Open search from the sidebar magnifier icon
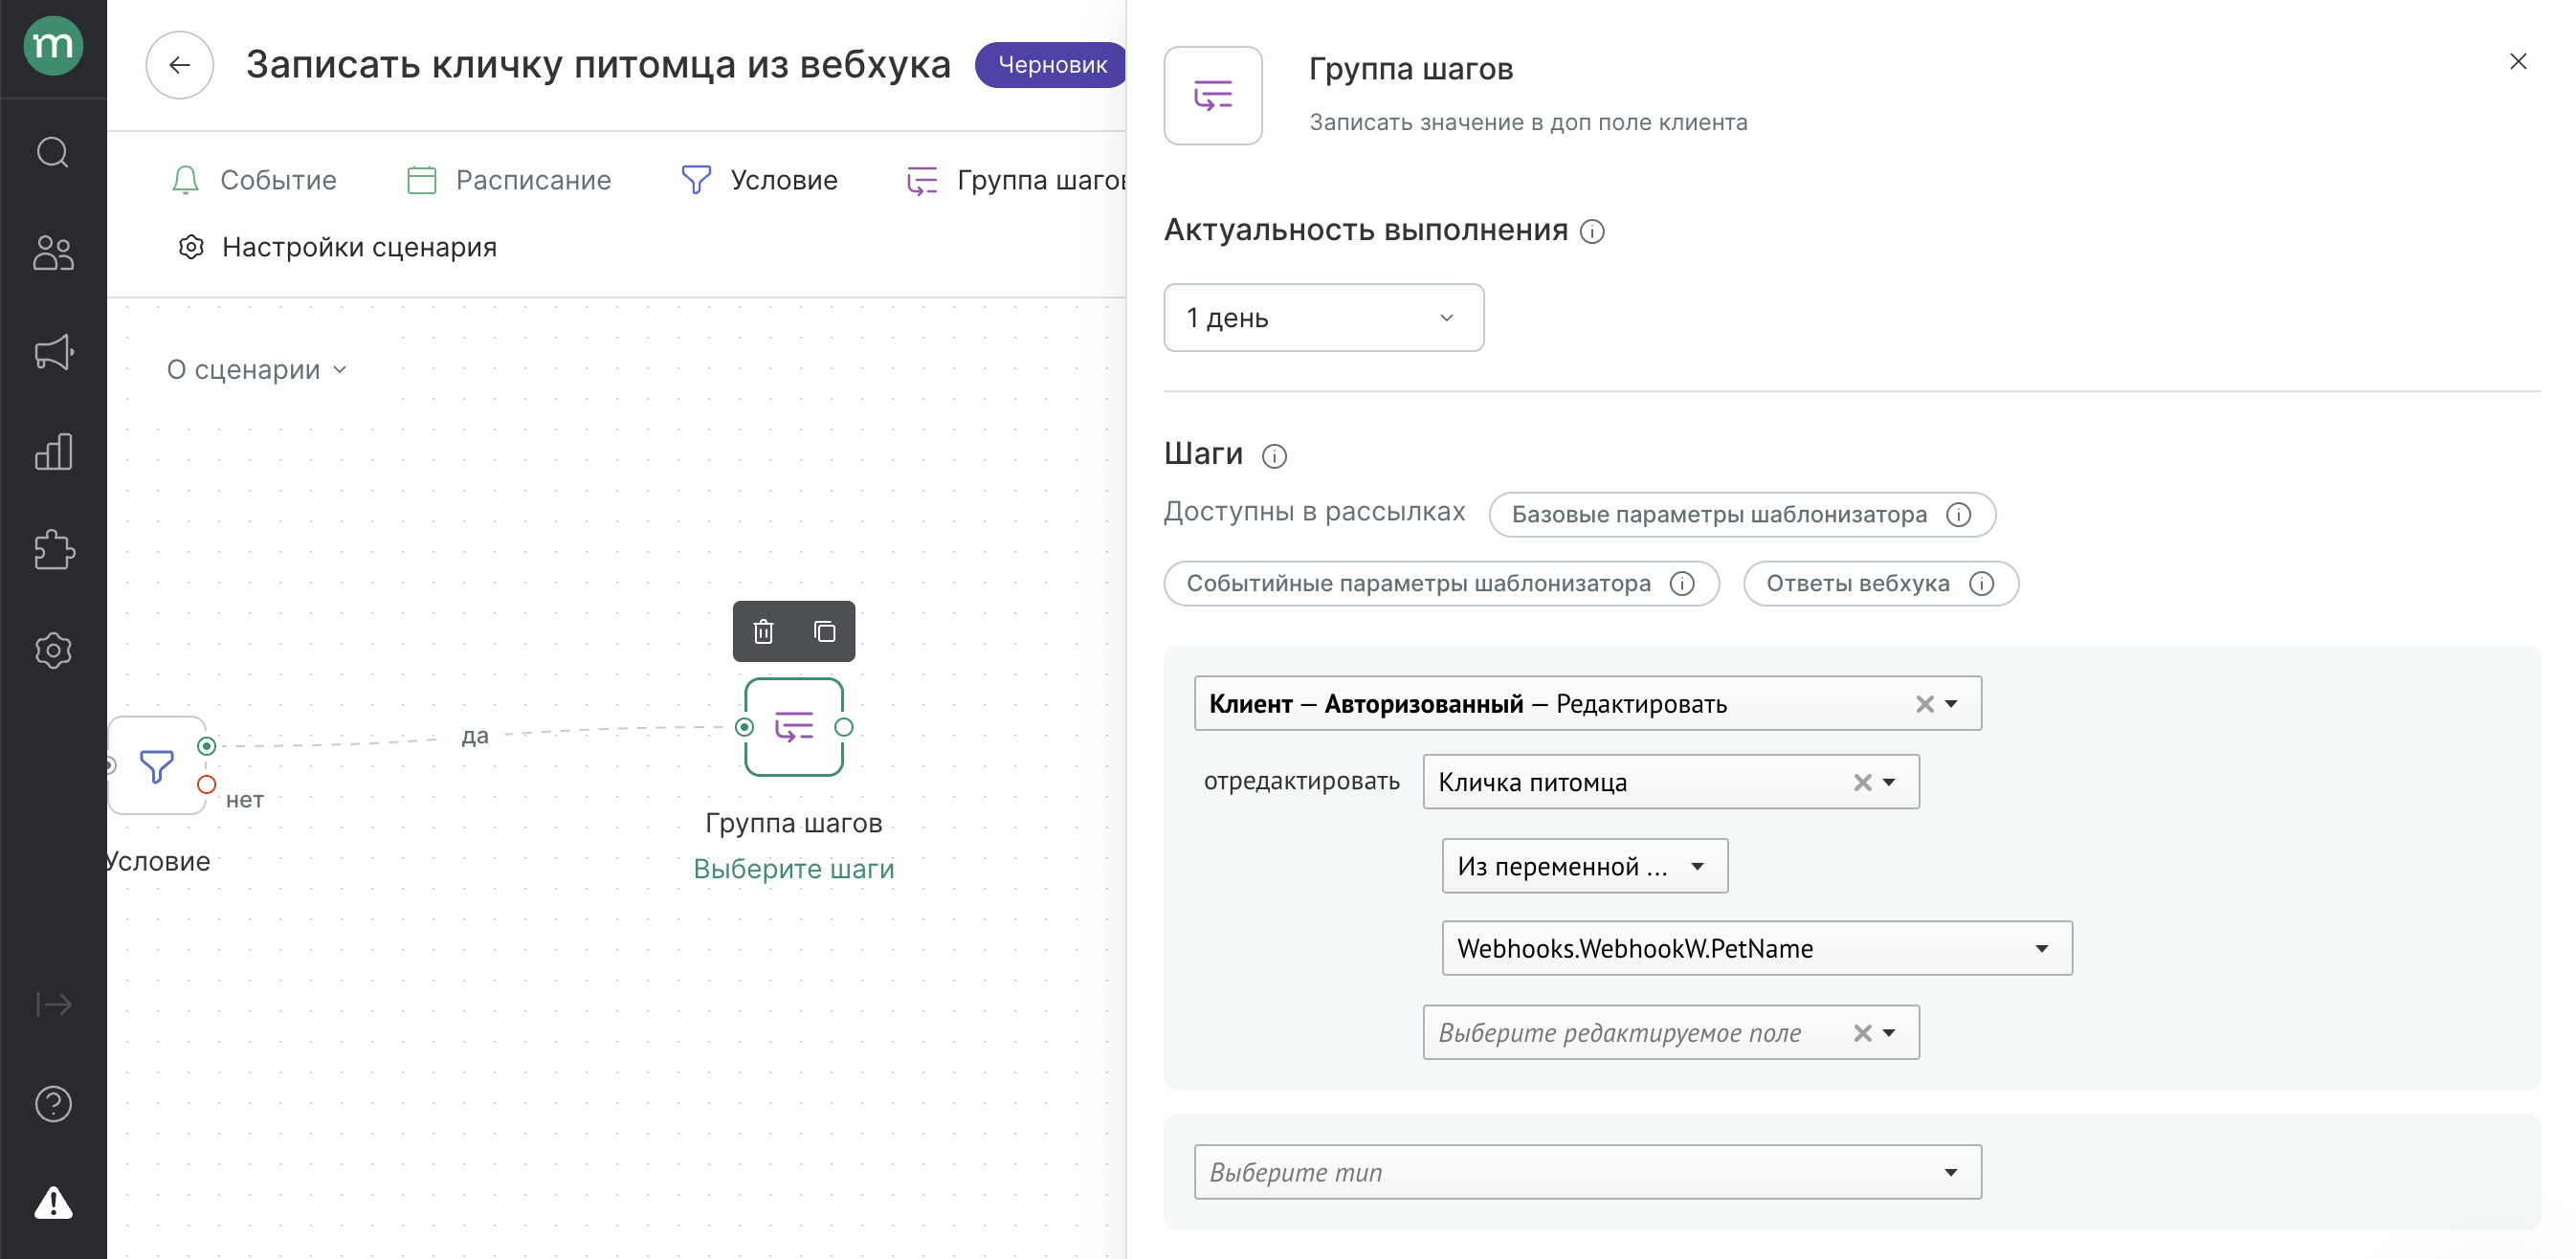Image resolution: width=2576 pixels, height=1259 pixels. 53,153
